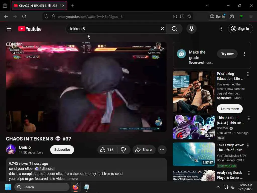Go back in browser history
Image resolution: width=257 pixels, height=193 pixels.
6,16
